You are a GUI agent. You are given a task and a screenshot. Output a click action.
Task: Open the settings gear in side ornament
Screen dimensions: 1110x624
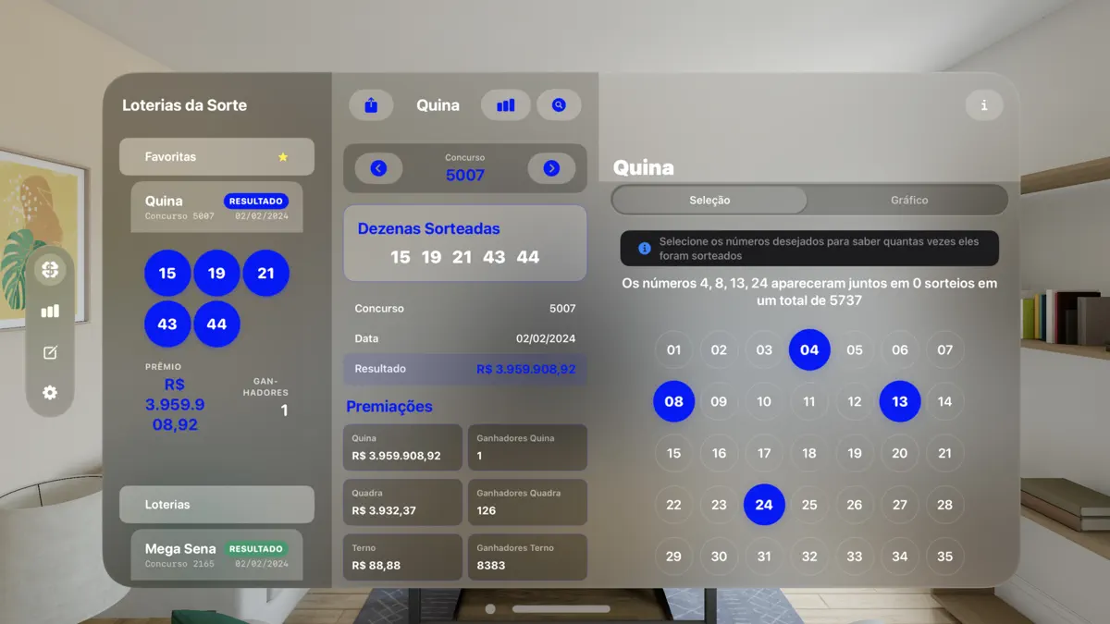tap(50, 393)
